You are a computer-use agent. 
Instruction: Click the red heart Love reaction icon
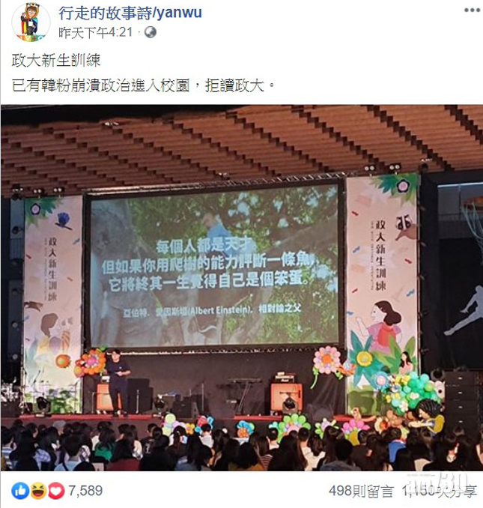(56, 491)
